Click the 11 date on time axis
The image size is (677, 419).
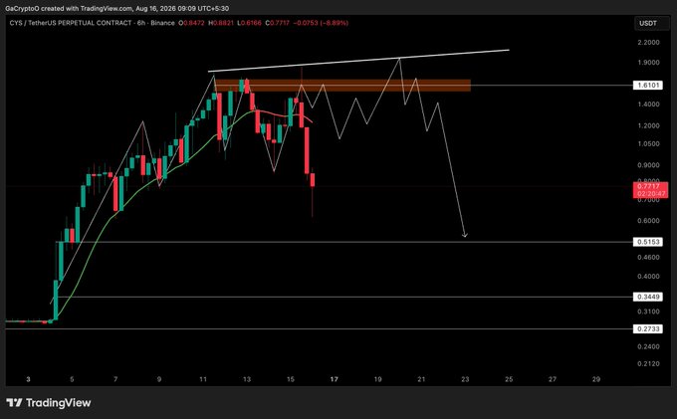coord(203,379)
